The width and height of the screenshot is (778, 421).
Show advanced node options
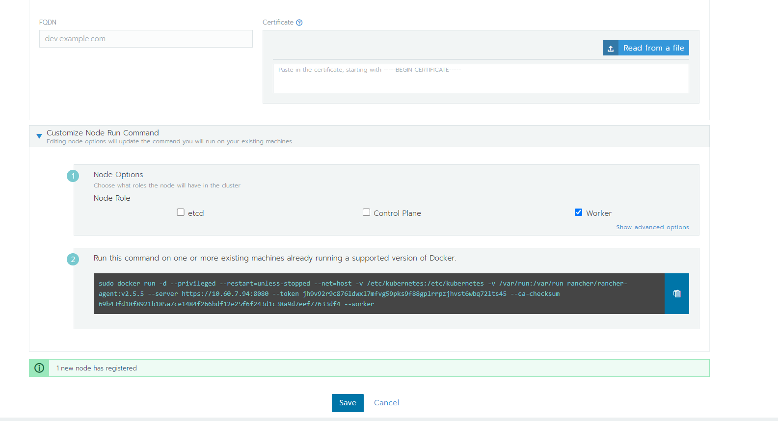click(652, 227)
